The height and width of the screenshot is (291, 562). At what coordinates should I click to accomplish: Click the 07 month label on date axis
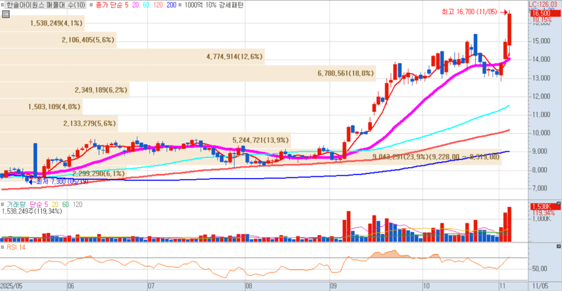tap(151, 286)
